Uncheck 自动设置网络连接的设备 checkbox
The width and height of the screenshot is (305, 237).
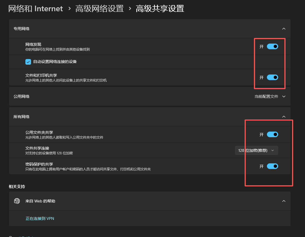coord(28,62)
